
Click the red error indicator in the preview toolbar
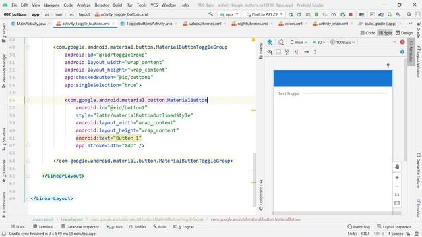click(402, 42)
